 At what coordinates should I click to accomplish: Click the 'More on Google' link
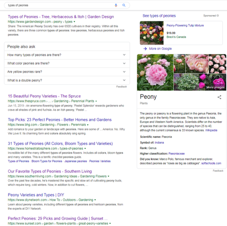(160, 49)
